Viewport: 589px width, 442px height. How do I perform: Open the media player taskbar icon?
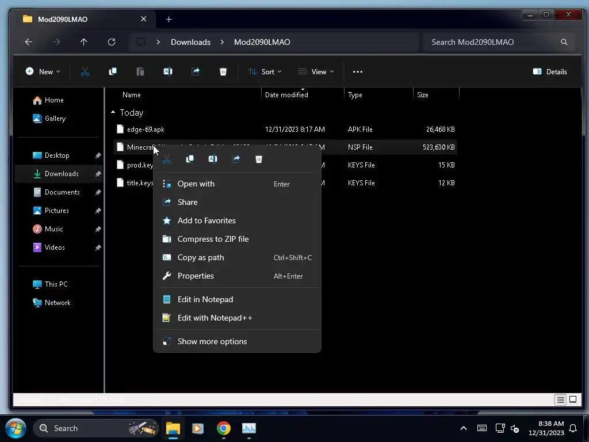pos(198,428)
